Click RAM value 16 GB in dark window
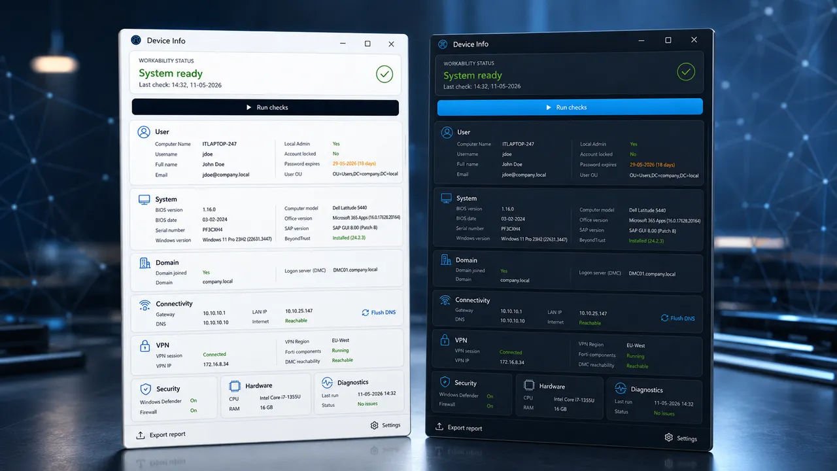The width and height of the screenshot is (837, 471). (560, 408)
